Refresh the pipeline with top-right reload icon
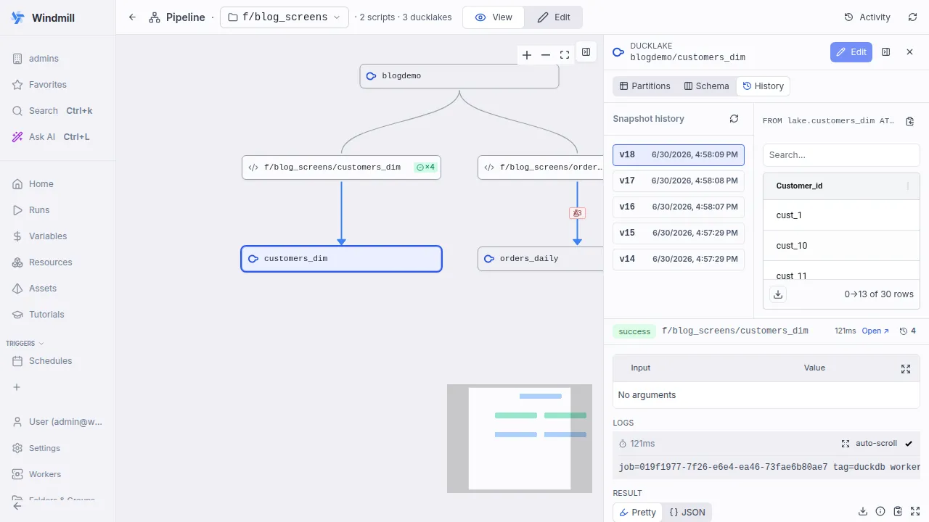 tap(912, 17)
